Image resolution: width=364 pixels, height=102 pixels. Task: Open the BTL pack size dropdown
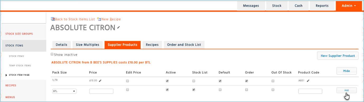point(64,91)
